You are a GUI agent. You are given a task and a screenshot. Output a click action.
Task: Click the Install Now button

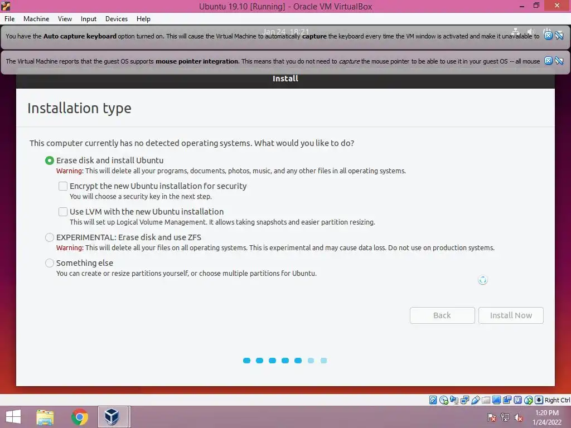(x=511, y=315)
